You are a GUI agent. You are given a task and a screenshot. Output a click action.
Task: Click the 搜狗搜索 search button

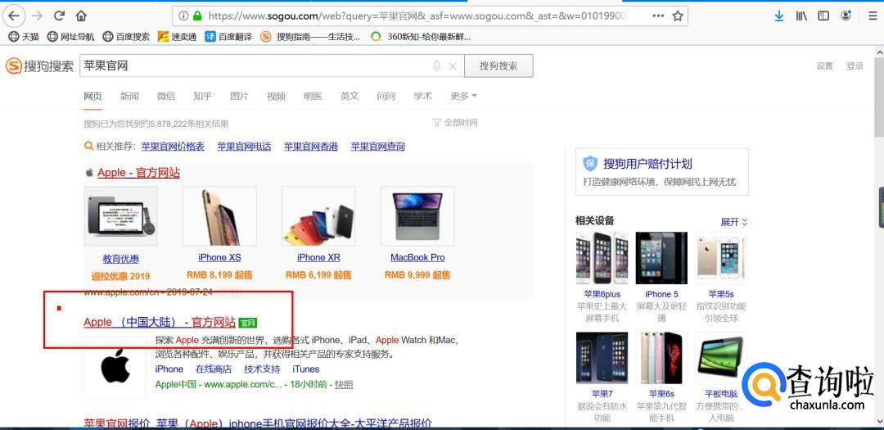(x=498, y=66)
